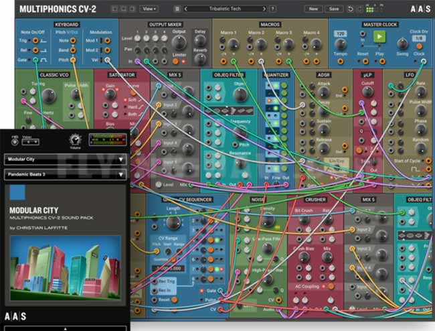The width and height of the screenshot is (435, 331).
Task: Adjust the Reverb knob in Output Mixer
Action: point(199,59)
